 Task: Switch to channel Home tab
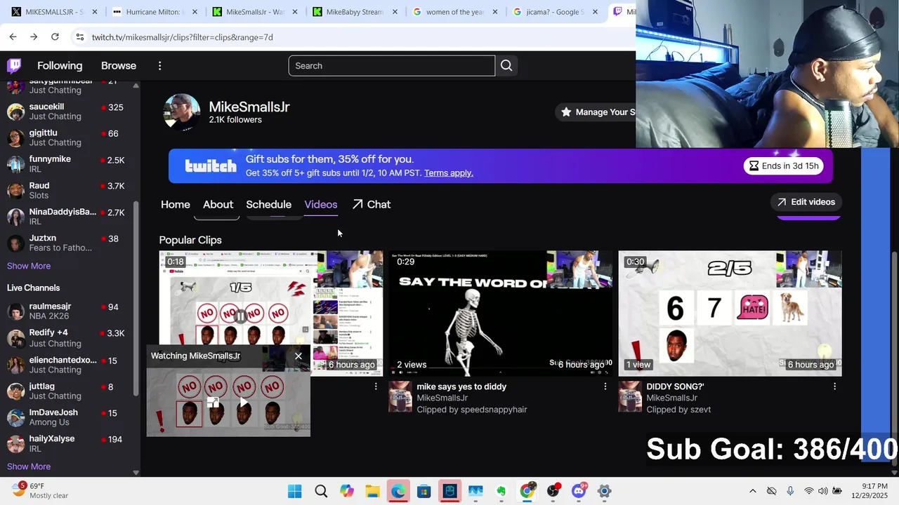(176, 205)
